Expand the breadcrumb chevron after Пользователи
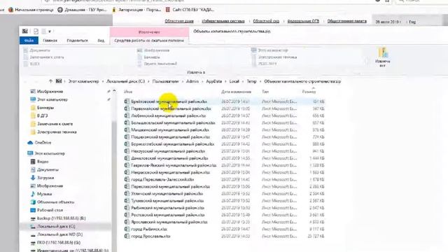This screenshot has height=252, width=448. pyautogui.click(x=182, y=81)
